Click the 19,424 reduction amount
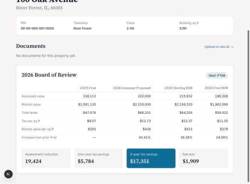 [x=33, y=161]
